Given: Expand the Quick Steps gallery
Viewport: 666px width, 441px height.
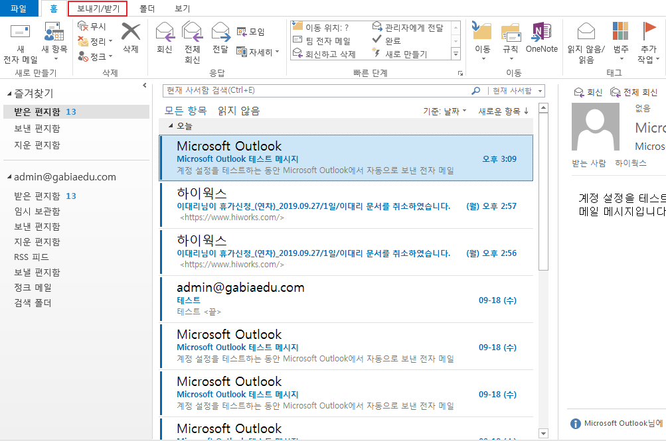Looking at the screenshot, I should coord(456,54).
